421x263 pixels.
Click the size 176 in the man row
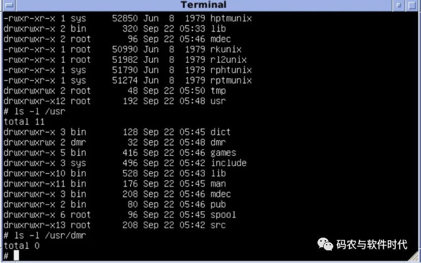[x=130, y=184]
